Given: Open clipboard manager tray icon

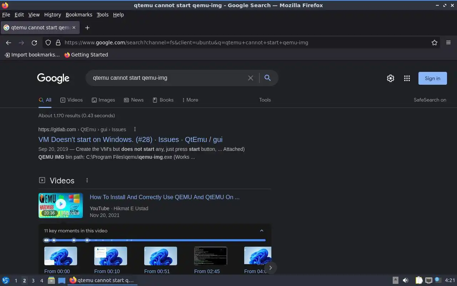Looking at the screenshot, I should (419, 280).
